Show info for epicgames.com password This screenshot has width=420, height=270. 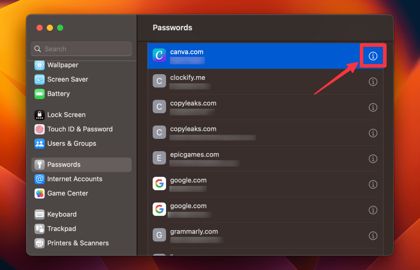pos(373,159)
